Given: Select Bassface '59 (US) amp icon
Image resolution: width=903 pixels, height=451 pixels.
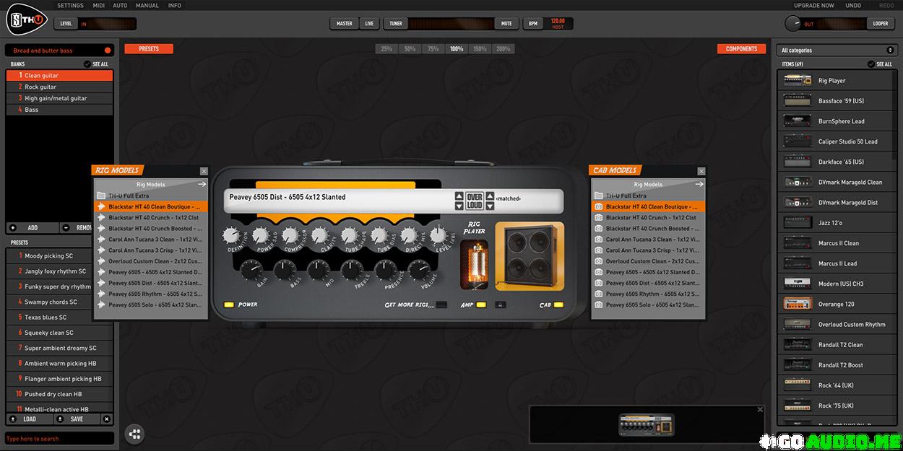Looking at the screenshot, I should [x=798, y=101].
